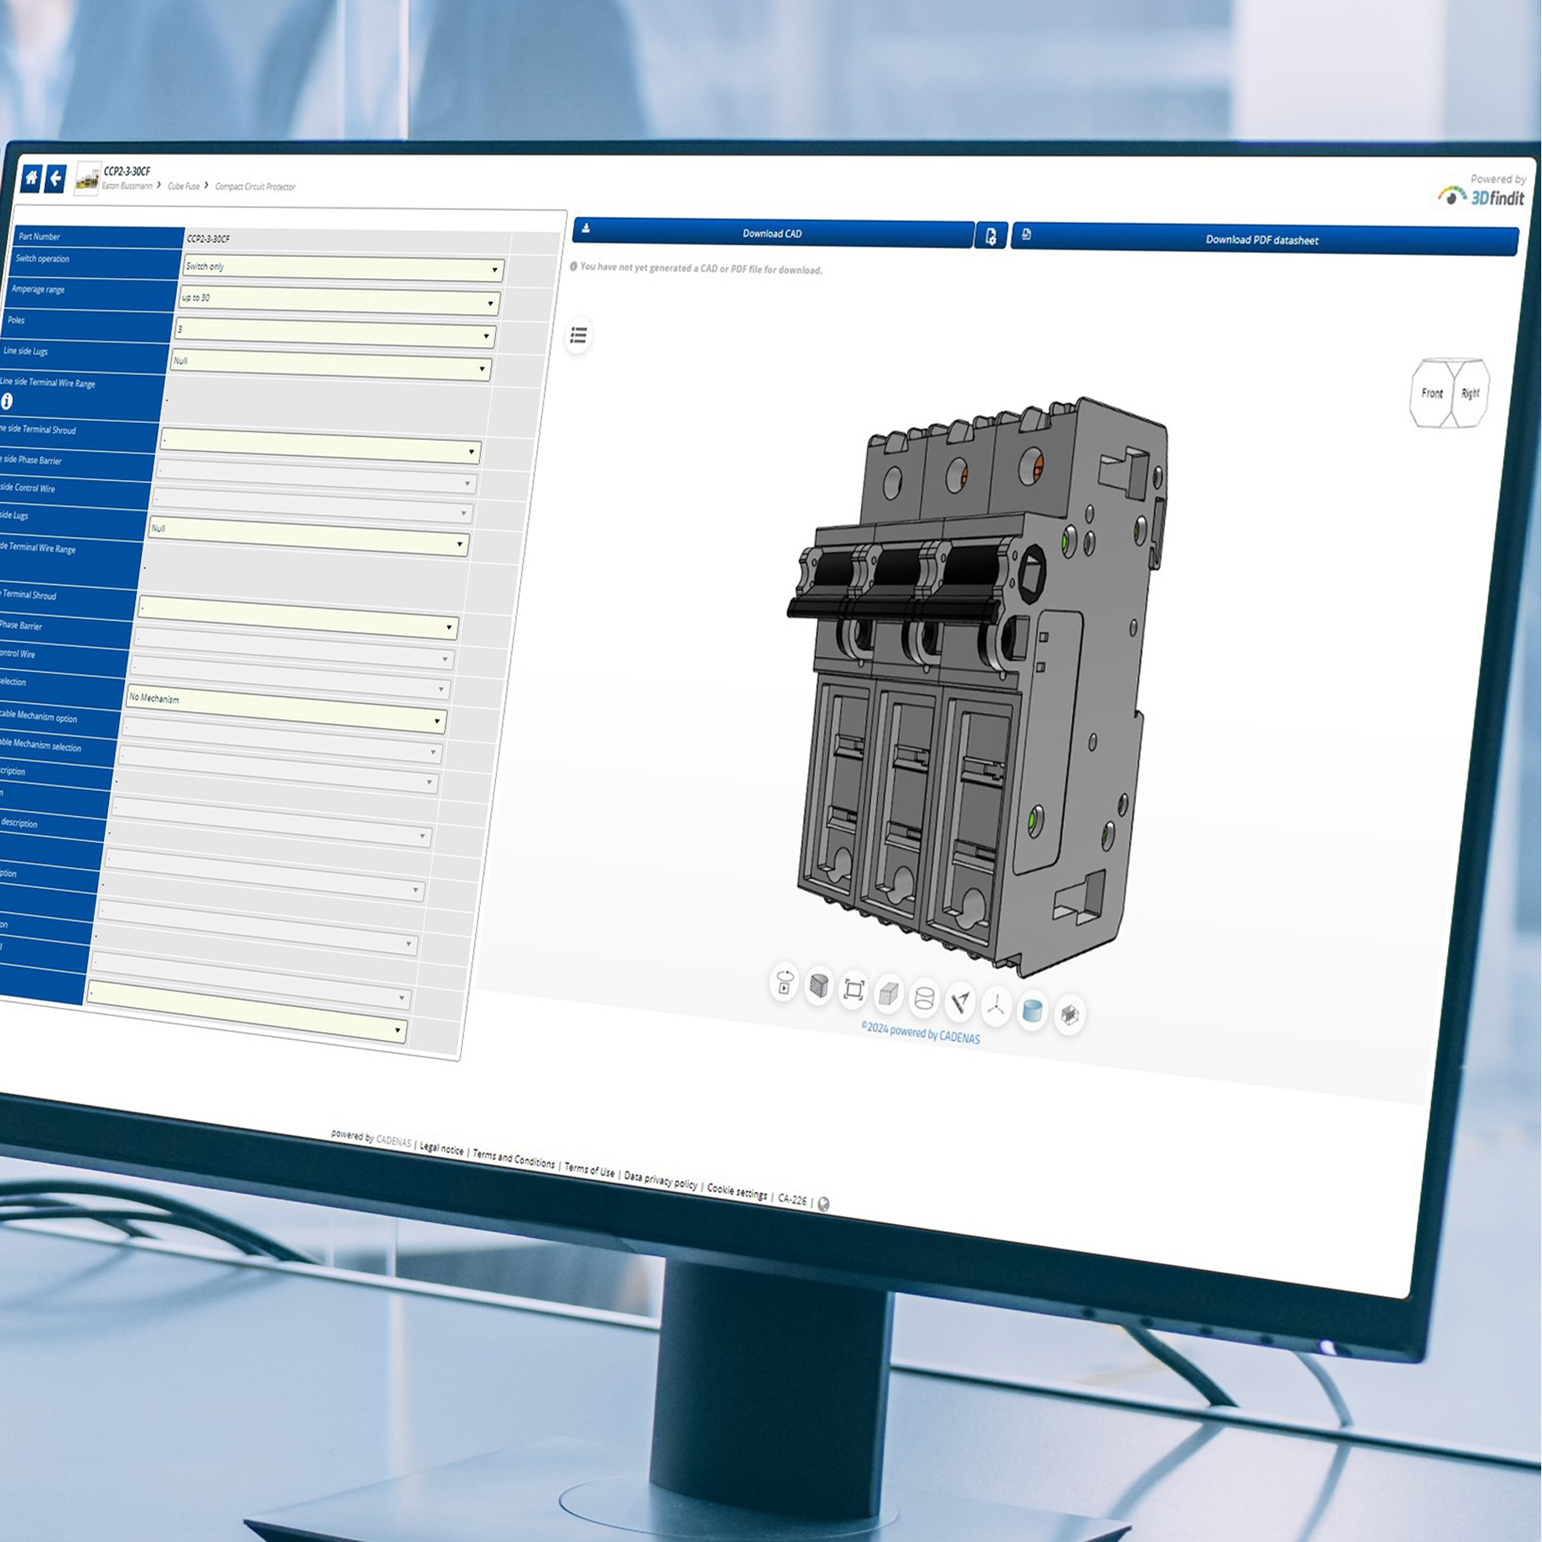Click the Download PDF datasheet button
This screenshot has height=1542, width=1542.
[1262, 240]
